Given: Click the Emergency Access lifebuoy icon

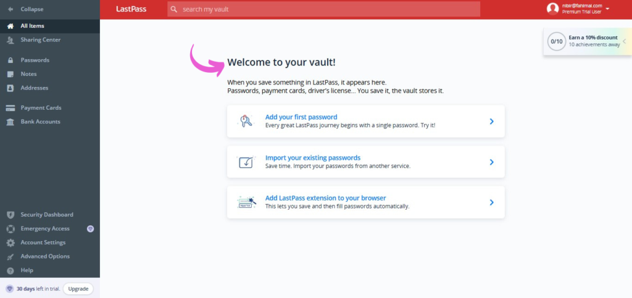Looking at the screenshot, I should (10, 229).
